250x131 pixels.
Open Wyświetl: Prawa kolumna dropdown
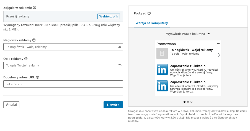click(x=188, y=34)
